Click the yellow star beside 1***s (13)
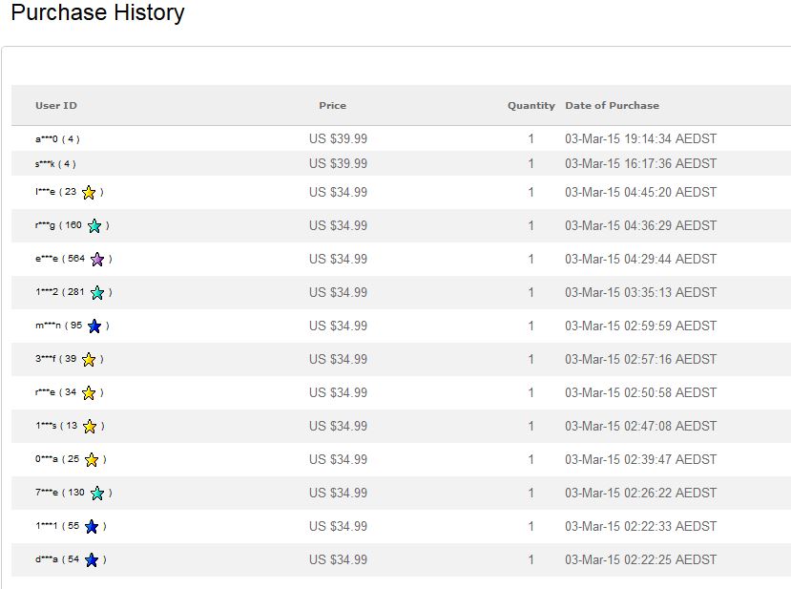This screenshot has width=791, height=589. (x=90, y=426)
